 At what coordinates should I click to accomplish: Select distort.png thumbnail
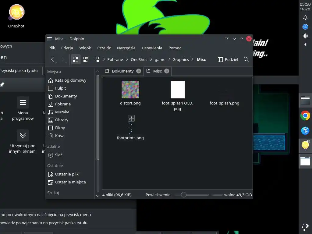point(130,90)
